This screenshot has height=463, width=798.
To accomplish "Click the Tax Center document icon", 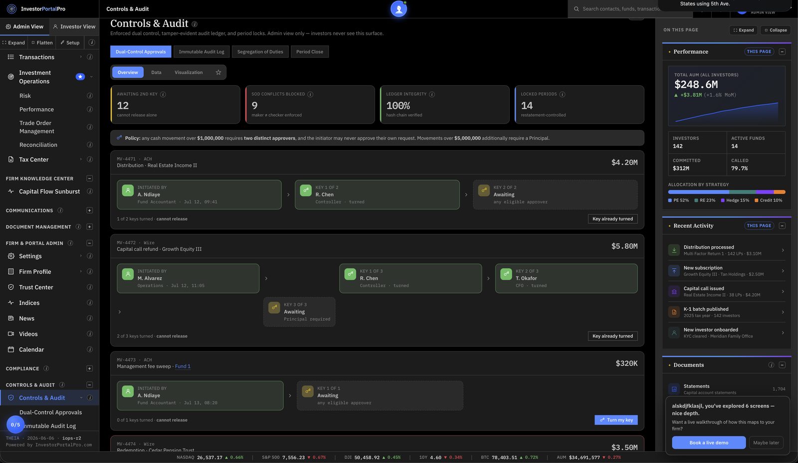I will pyautogui.click(x=11, y=159).
